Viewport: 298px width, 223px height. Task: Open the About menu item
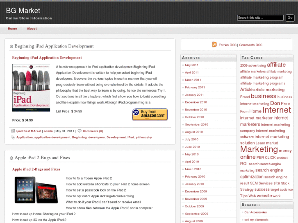32,29
